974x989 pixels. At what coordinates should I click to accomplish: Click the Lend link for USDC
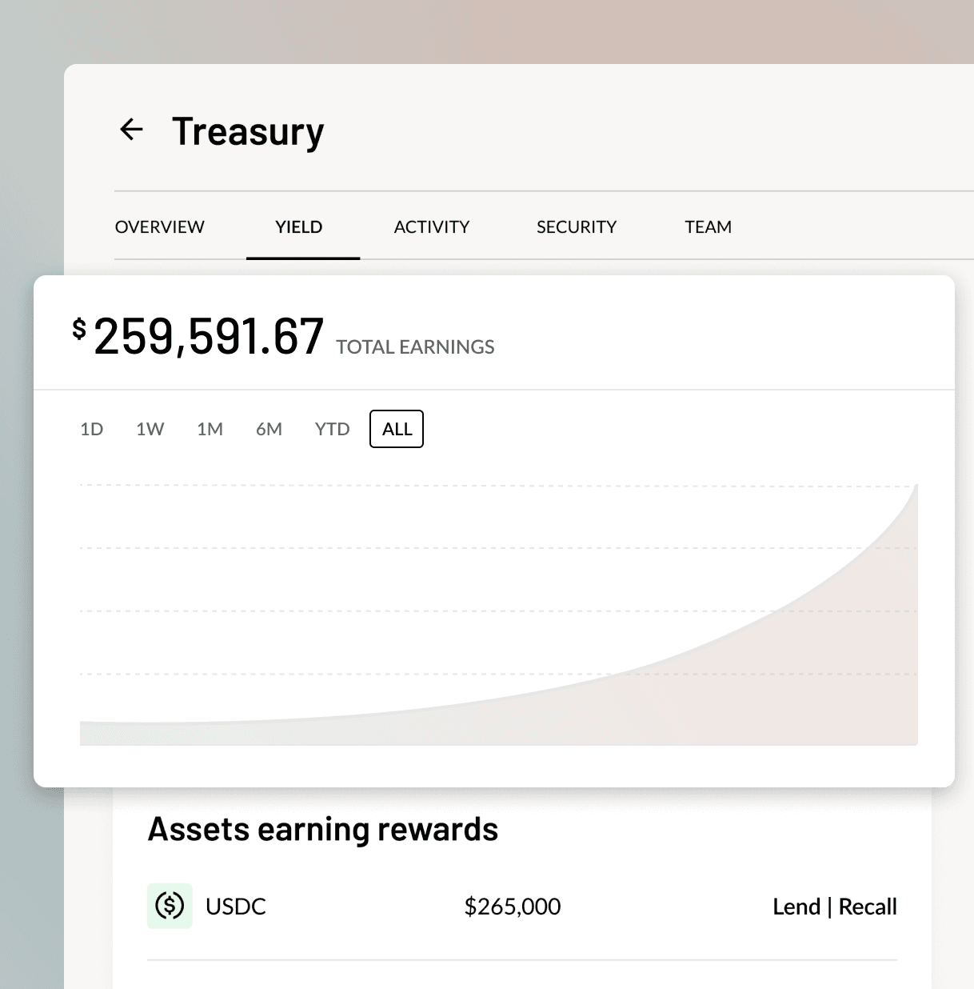tap(796, 906)
